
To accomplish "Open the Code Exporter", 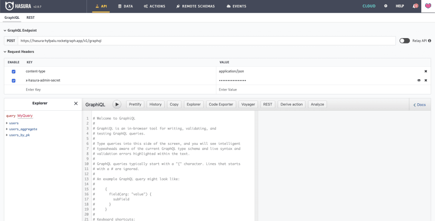I will (x=221, y=104).
